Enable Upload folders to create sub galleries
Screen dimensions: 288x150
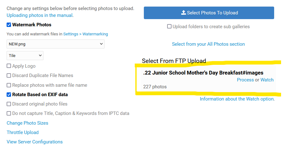[169, 27]
